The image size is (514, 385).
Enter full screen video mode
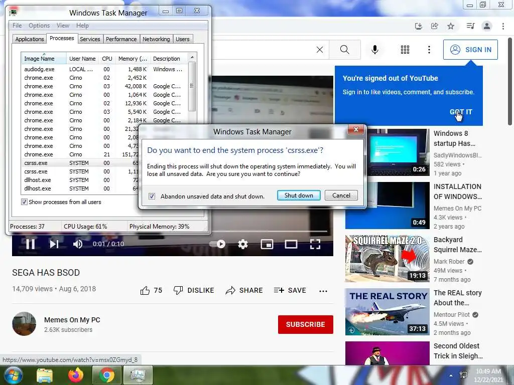(315, 244)
